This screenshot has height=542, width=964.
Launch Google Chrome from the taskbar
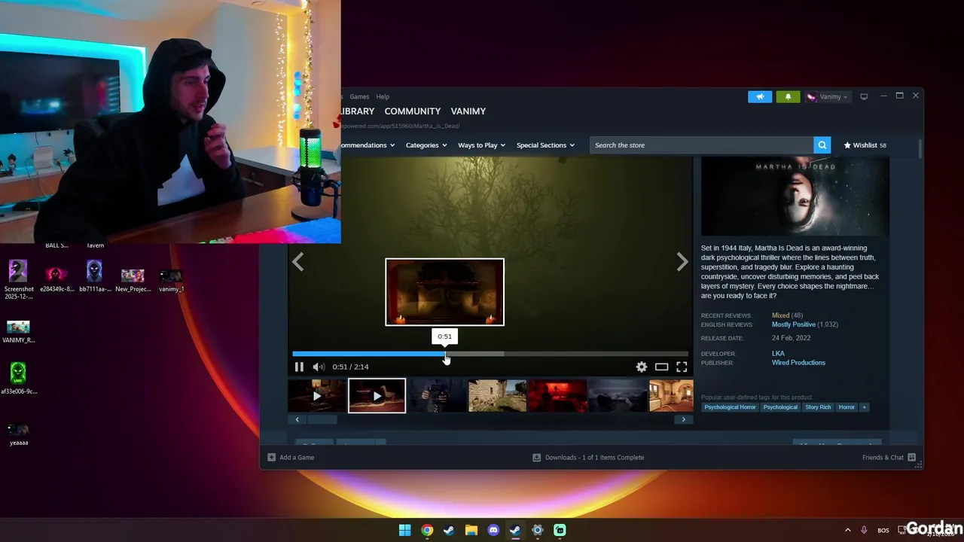pyautogui.click(x=427, y=530)
